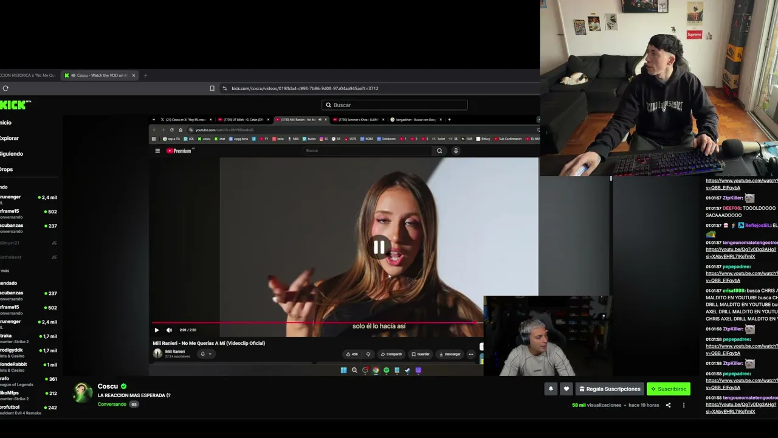Dislike the YouTube video

pos(368,354)
